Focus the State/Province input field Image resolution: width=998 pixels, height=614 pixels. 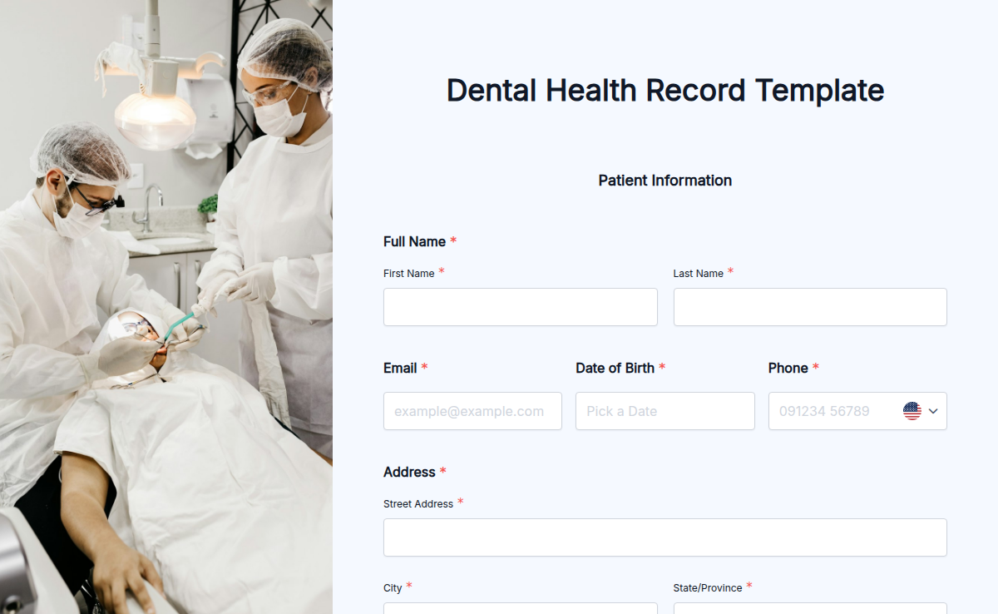[x=809, y=610]
